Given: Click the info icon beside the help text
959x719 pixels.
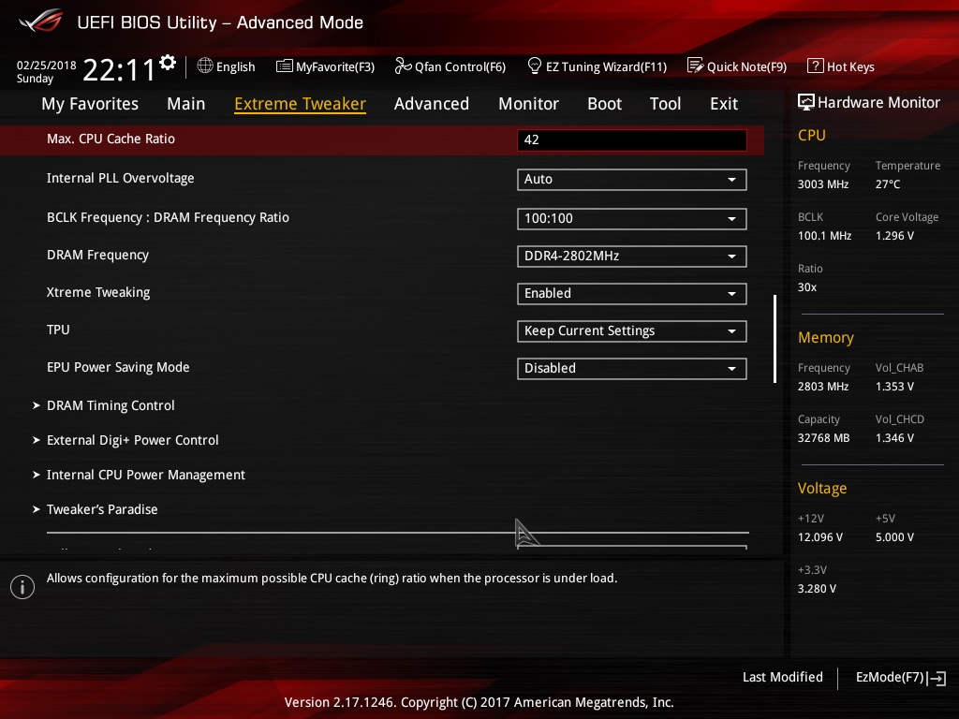Looking at the screenshot, I should (22, 587).
